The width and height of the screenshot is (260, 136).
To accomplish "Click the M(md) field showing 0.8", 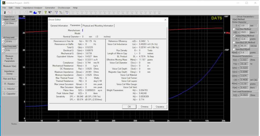I will pos(244,53).
